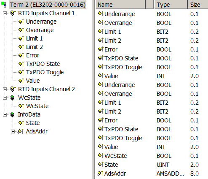The width and height of the screenshot is (208, 179).
Task: Click the green WcState group icon
Action: pos(12,98)
